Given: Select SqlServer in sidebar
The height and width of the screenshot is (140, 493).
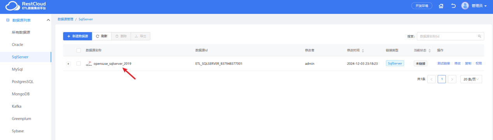Looking at the screenshot, I should 25,57.
